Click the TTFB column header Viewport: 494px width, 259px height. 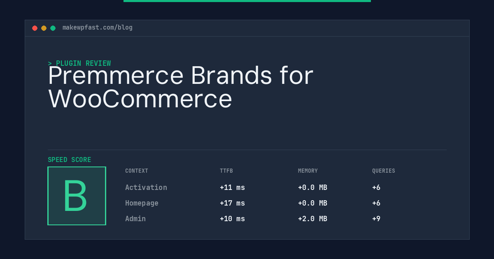(x=226, y=171)
